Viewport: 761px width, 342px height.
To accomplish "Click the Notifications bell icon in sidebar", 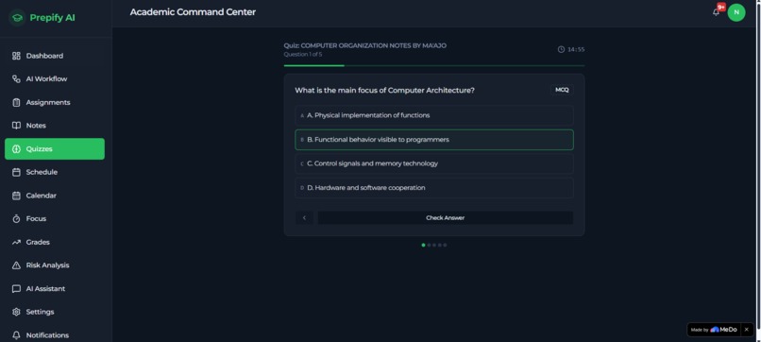I will pos(16,335).
